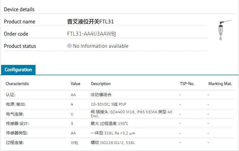Click the 最大 过程温度 150℃ description
Image resolution: width=239 pixels, height=151 pixels.
110,124
